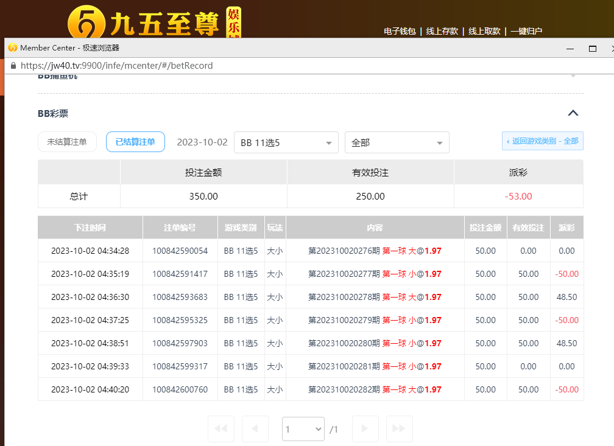Screen dimensions: 614x446
Task: Select the 已结算注单 tab
Action: click(135, 142)
